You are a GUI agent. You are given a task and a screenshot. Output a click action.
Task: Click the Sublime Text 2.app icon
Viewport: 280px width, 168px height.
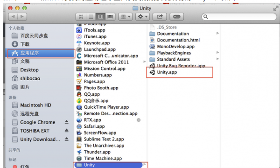[x=79, y=139]
